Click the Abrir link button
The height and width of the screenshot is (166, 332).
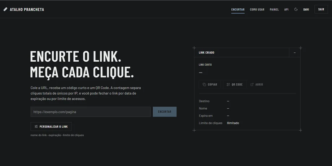point(257,84)
